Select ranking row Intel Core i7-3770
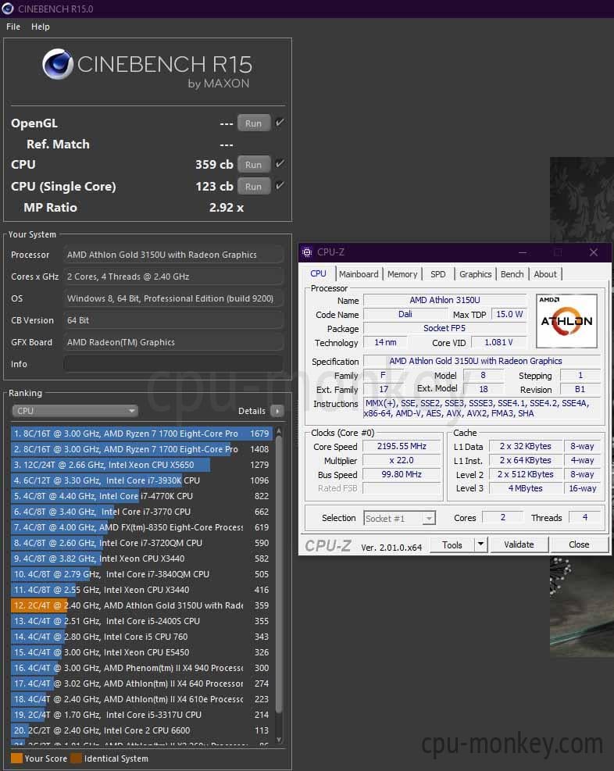 pyautogui.click(x=141, y=512)
